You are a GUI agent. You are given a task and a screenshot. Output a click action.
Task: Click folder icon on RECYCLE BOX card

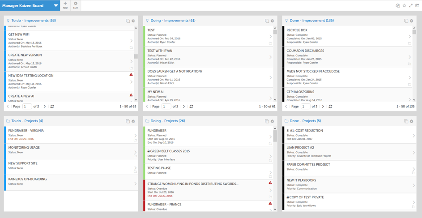coord(409,43)
